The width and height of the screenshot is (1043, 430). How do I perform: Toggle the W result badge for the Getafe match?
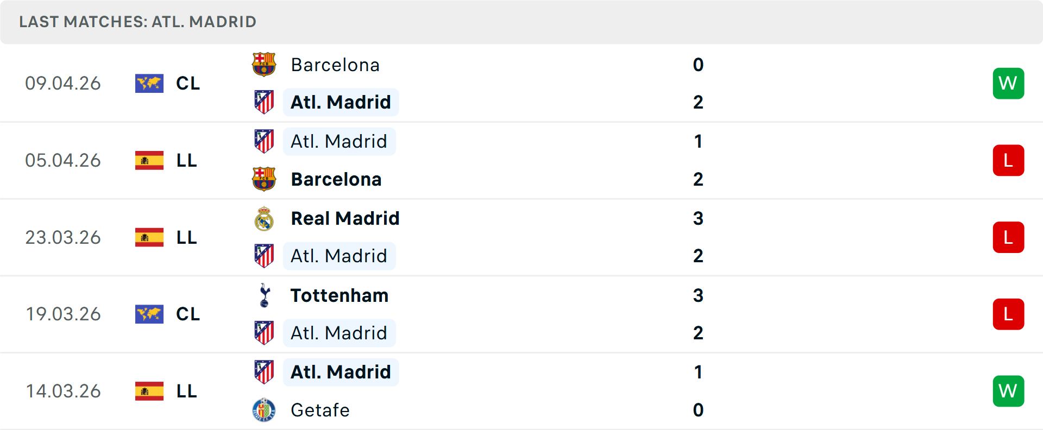pos(1008,391)
